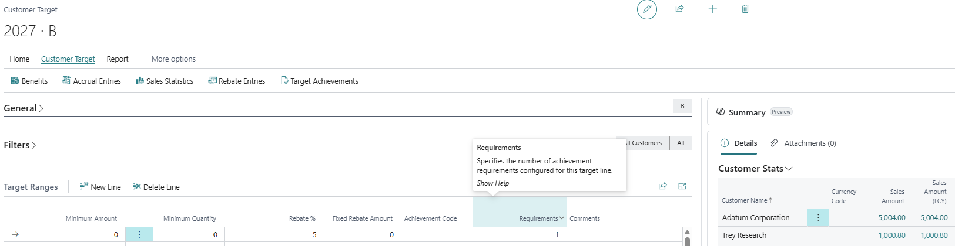
Task: Open the Report tab
Action: (118, 59)
